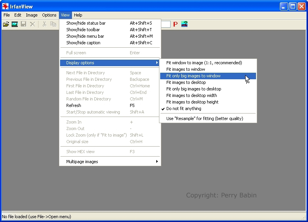
Task: Click the IrfanView logo in the title bar
Action: point(5,6)
